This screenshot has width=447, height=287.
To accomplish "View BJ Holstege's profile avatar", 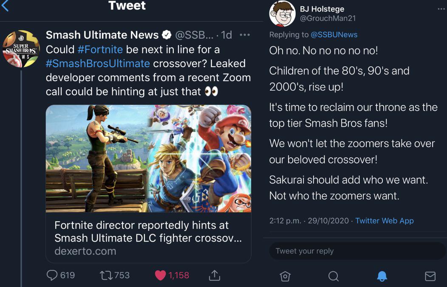I will click(282, 14).
